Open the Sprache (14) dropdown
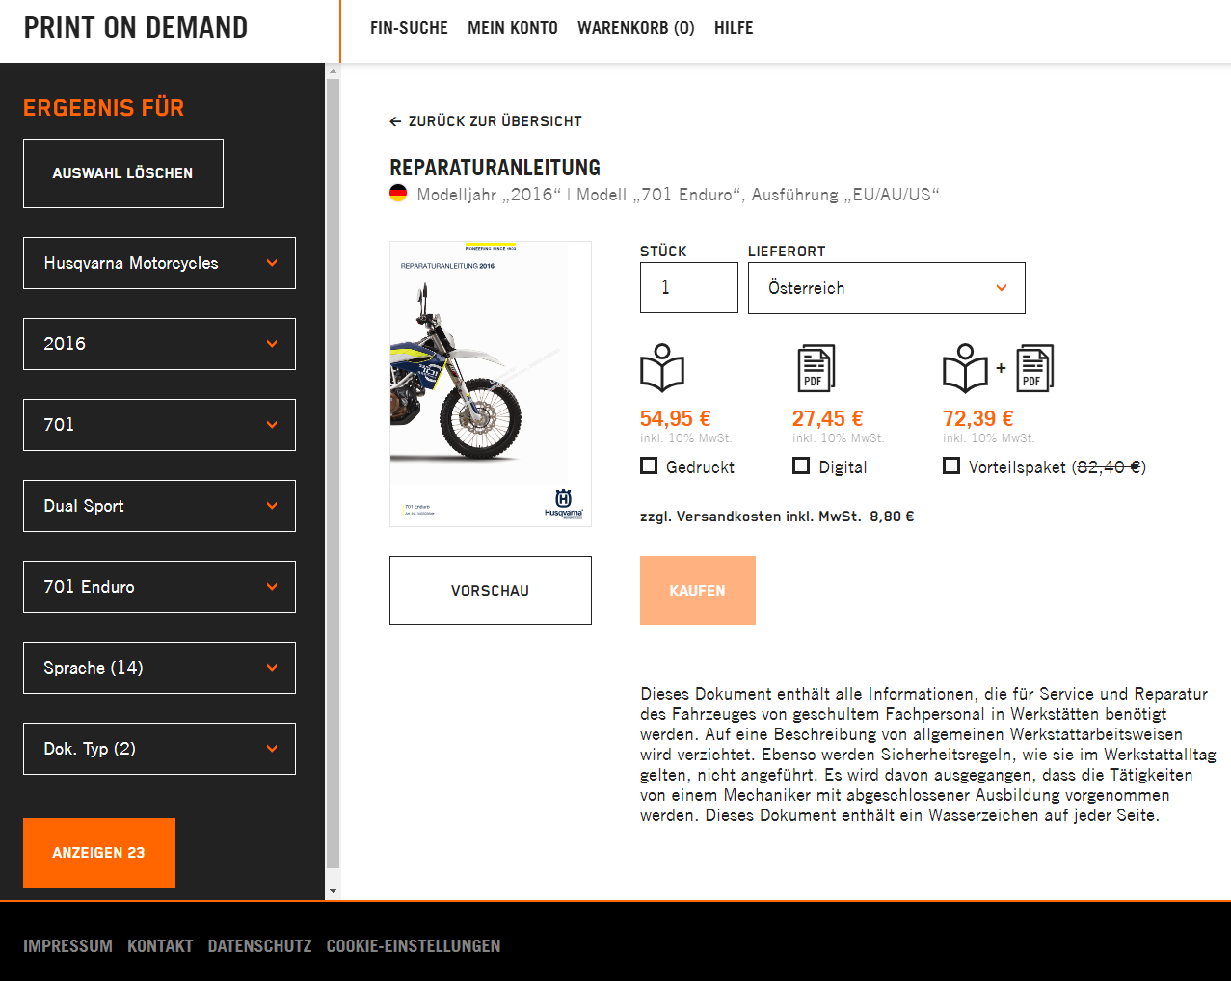1231x981 pixels. coord(159,668)
